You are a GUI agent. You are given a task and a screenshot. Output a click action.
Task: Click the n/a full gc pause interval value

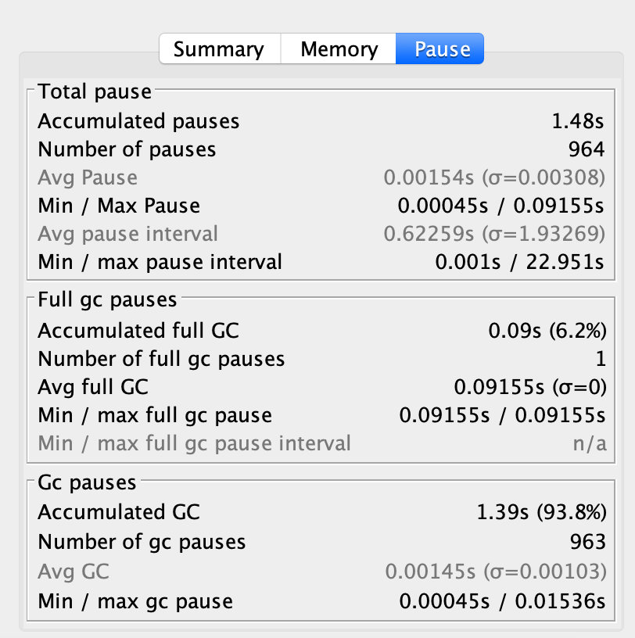(x=588, y=443)
